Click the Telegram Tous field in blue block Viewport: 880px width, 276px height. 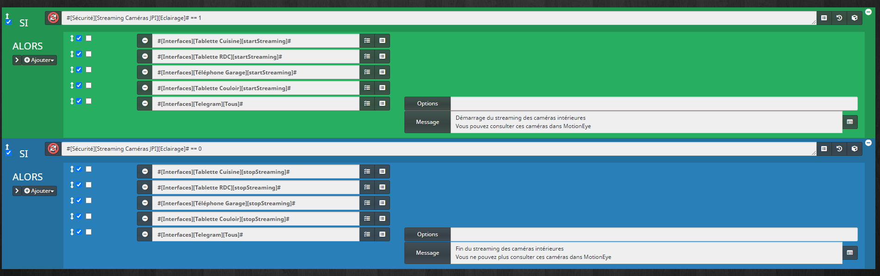256,234
